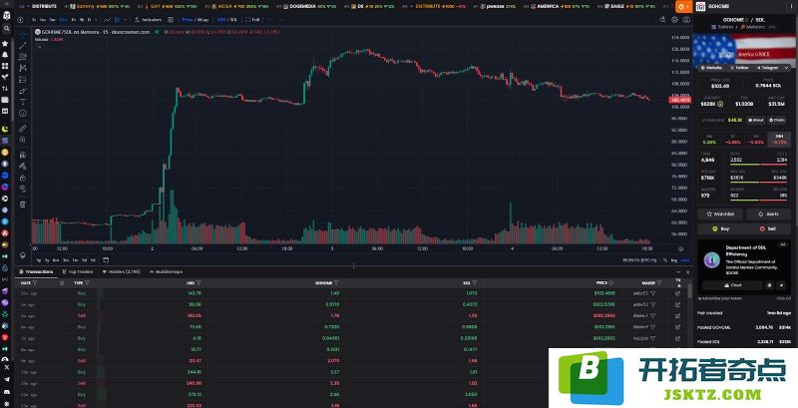Open Discord icon in left sidebar
Screen dimensions: 798x408
point(6,392)
